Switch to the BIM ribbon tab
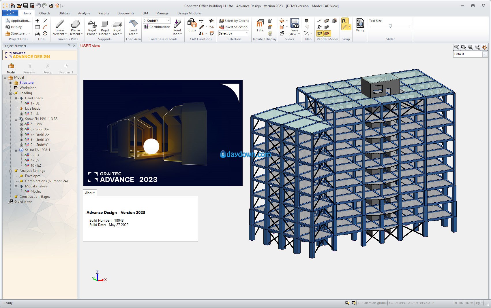The height and width of the screenshot is (308, 491). coord(145,13)
